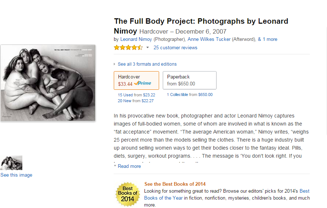Open the rating dropdown arrow beside stars

click(x=148, y=48)
